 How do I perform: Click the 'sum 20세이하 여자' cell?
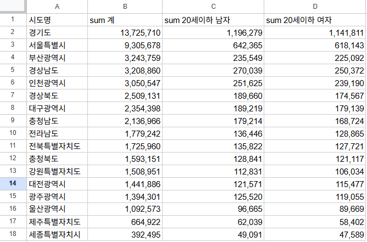pos(315,20)
